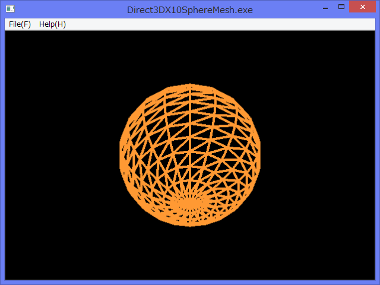Screen dimensions: 380x285
Task: Minimize the Direct3DX10SphereMesh window
Action: [325, 7]
